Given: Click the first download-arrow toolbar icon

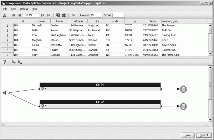Looking at the screenshot, I should point(58,15).
